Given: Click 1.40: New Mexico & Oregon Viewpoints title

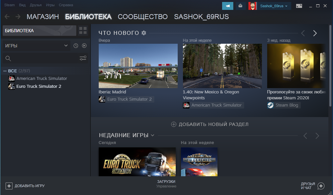Looking at the screenshot, I should coord(211,95).
